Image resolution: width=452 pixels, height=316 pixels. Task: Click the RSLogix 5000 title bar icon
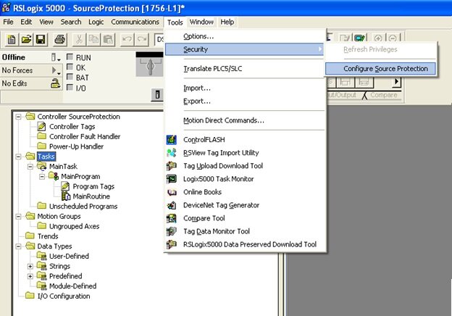point(6,7)
